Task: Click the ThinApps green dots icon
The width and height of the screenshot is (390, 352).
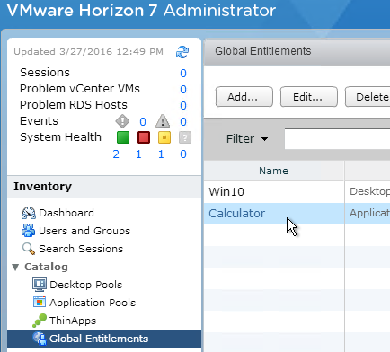Action: [x=40, y=321]
